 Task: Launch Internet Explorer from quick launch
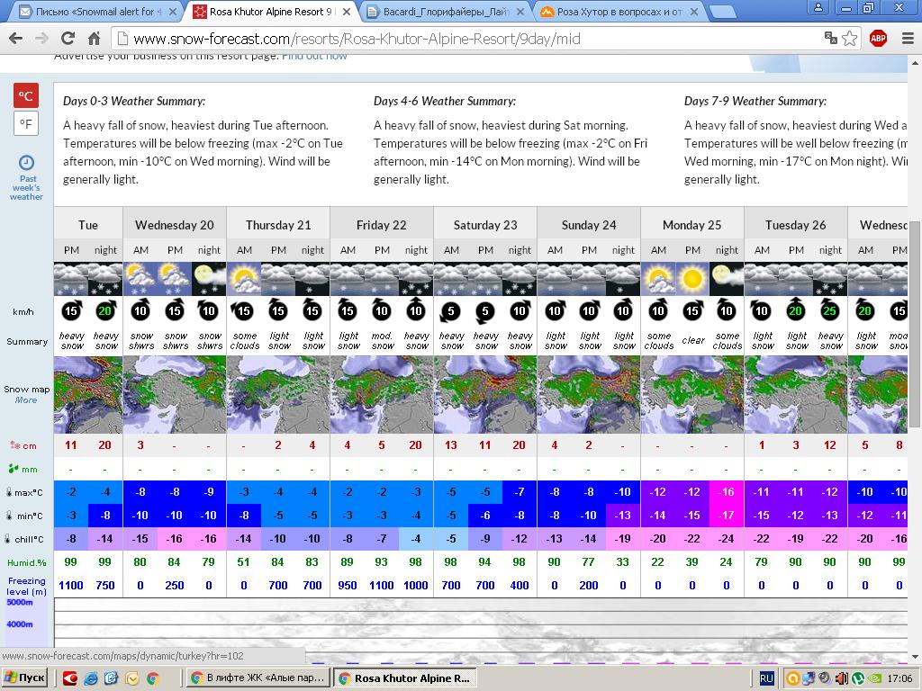[91, 678]
